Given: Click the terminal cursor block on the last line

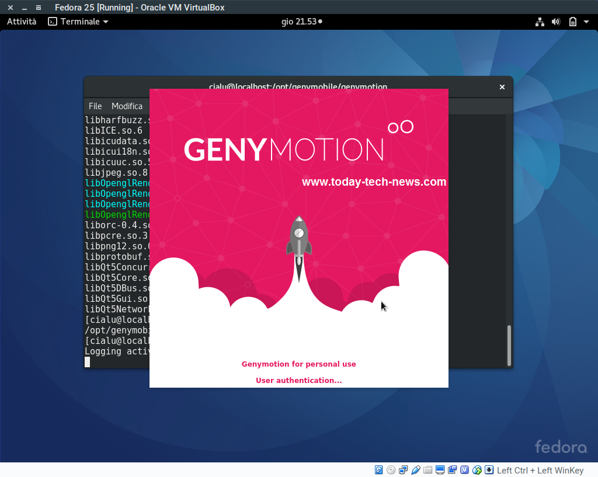Looking at the screenshot, I should tap(88, 362).
